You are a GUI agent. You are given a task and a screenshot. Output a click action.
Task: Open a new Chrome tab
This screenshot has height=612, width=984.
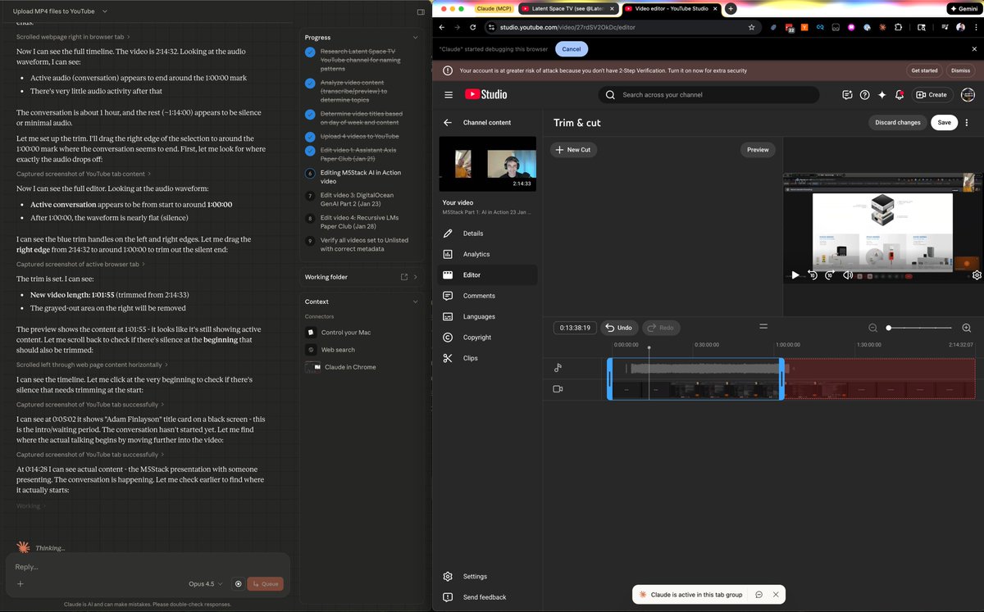[731, 8]
